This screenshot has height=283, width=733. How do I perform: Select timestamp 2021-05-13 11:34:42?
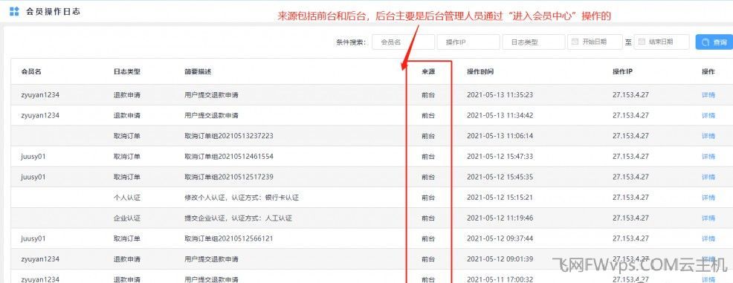tap(500, 115)
